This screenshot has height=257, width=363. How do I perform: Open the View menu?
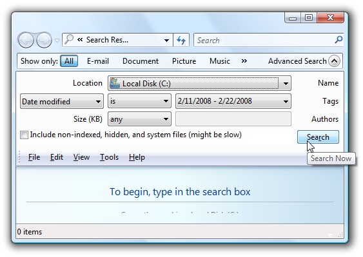click(81, 157)
